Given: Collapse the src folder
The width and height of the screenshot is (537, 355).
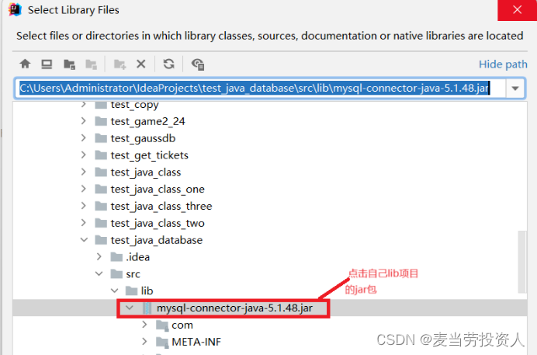Looking at the screenshot, I should click(x=99, y=273).
